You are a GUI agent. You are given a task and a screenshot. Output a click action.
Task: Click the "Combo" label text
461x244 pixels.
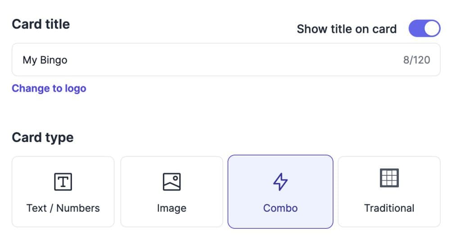point(280,208)
